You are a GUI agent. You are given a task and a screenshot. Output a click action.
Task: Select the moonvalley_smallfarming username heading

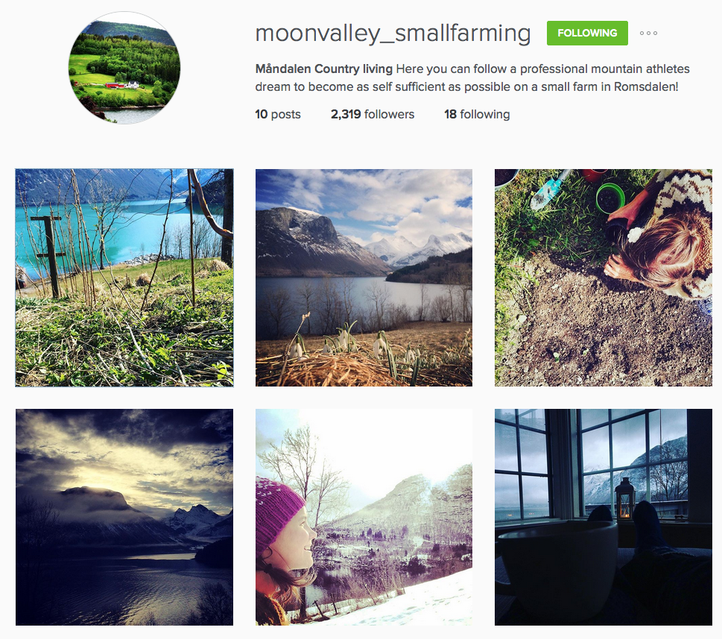[393, 34]
